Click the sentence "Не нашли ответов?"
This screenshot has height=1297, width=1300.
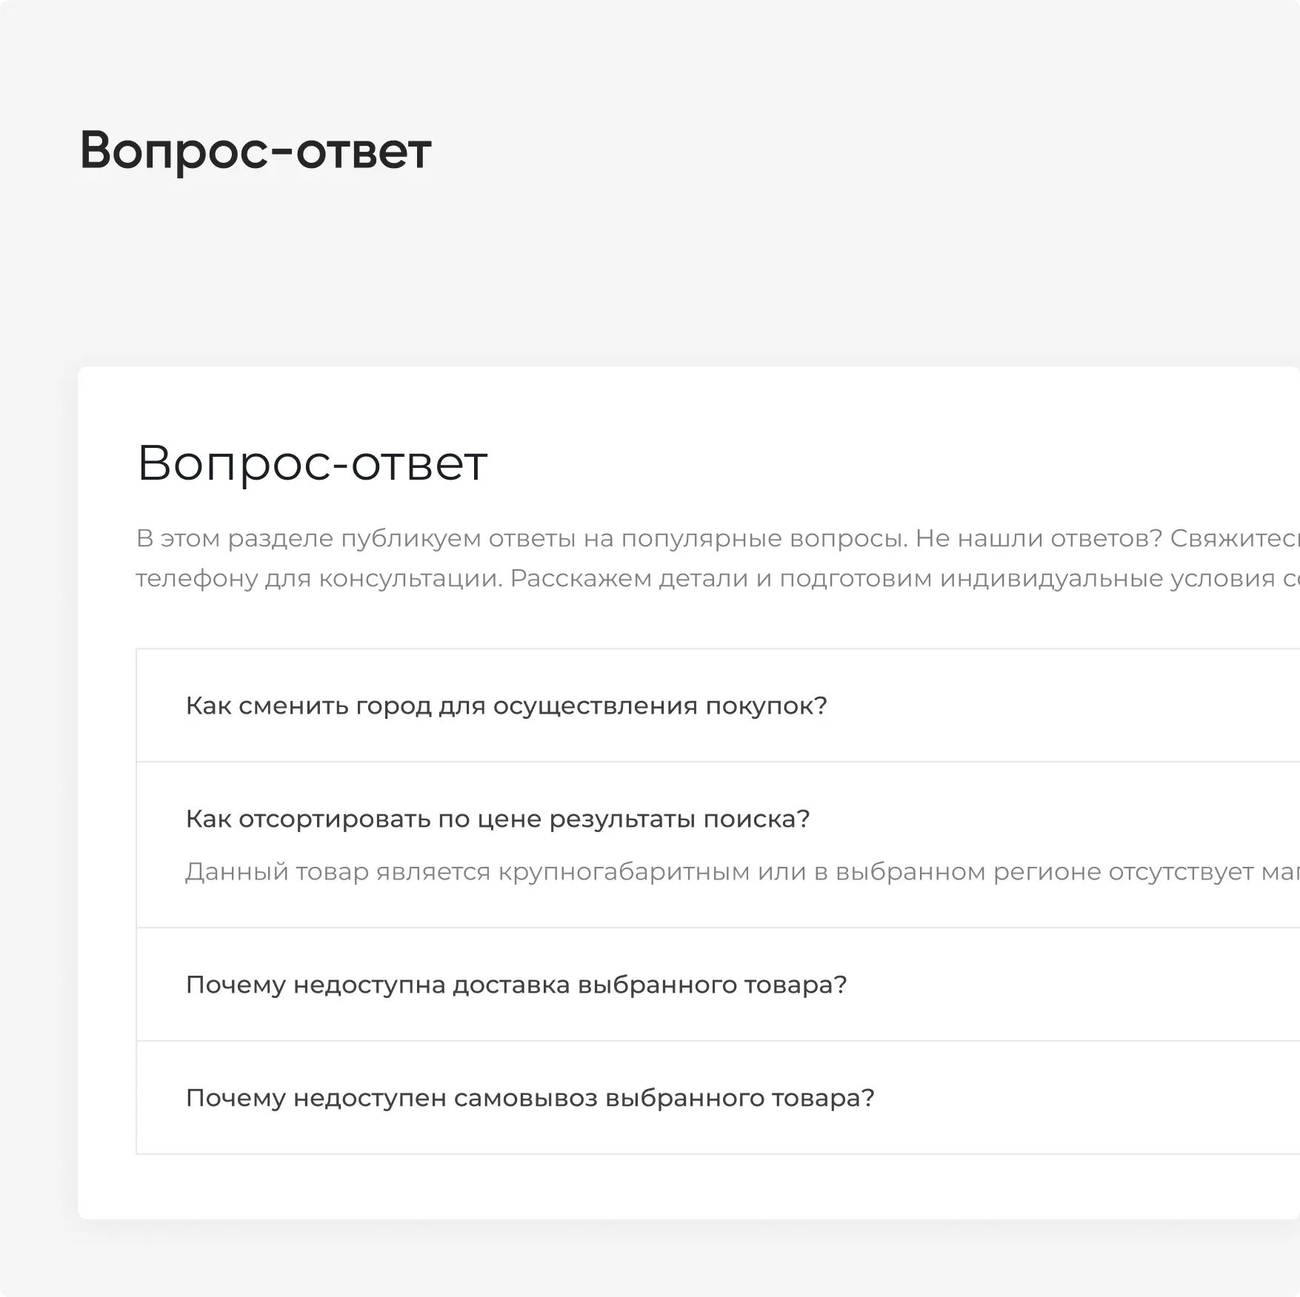point(1039,539)
